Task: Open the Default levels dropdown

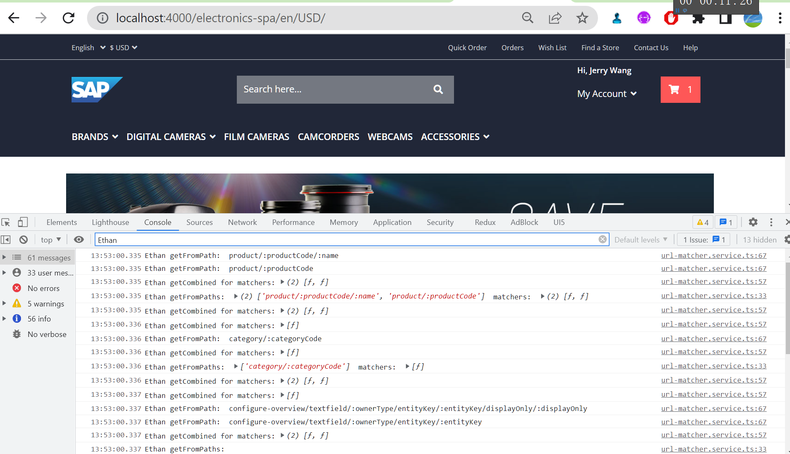Action: coord(640,239)
